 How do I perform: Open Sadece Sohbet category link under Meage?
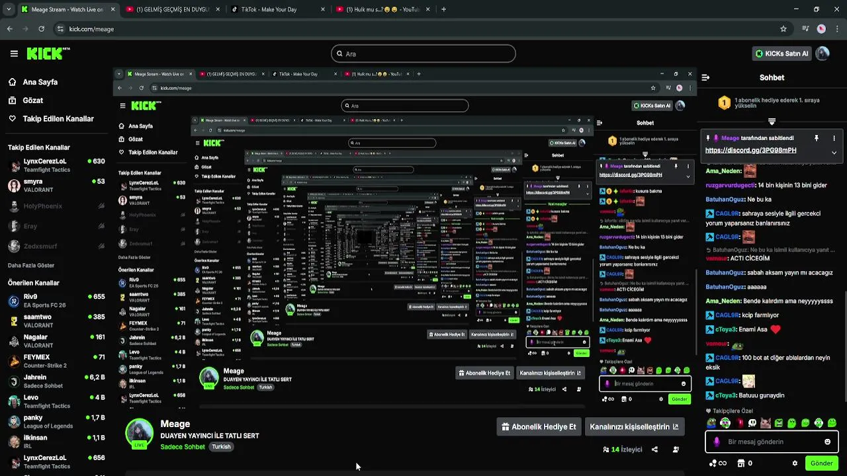click(x=183, y=447)
